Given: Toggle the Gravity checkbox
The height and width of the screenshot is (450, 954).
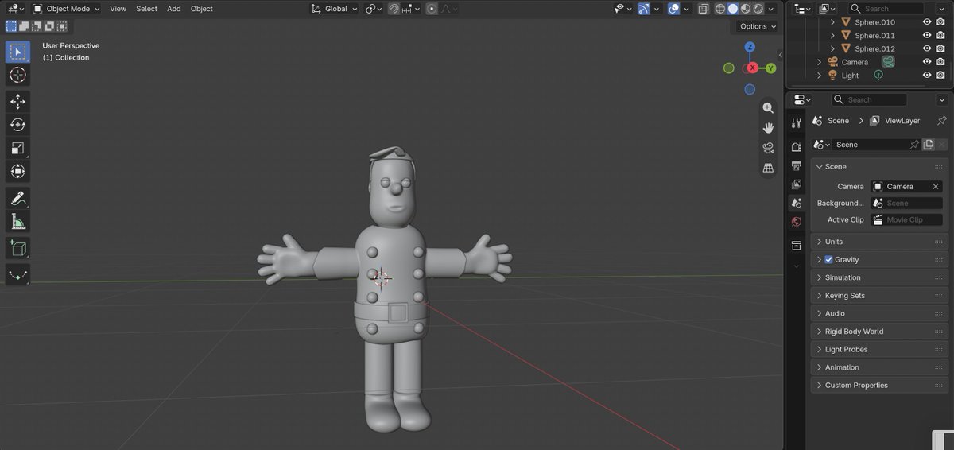Looking at the screenshot, I should click(829, 260).
